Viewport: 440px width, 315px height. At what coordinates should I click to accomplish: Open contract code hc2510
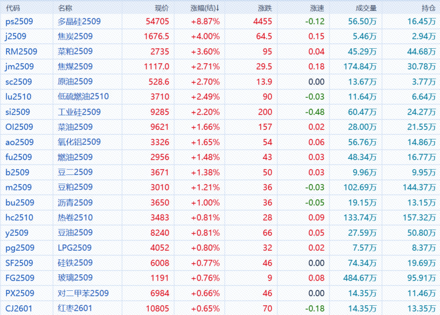point(20,217)
